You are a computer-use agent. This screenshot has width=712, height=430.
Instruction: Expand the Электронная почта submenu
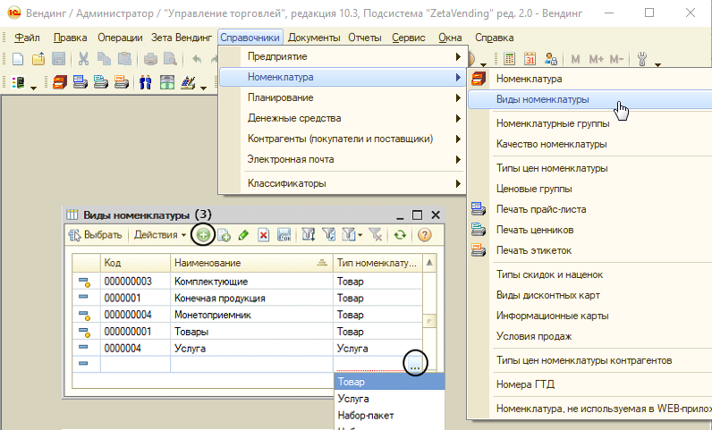343,159
